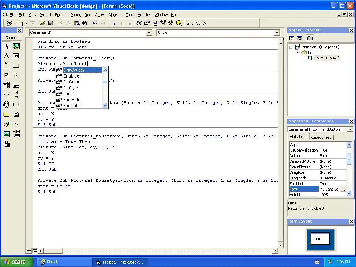Select the CheckBox control in the toolbox
The width and height of the screenshot is (356, 267).
[x=7, y=75]
